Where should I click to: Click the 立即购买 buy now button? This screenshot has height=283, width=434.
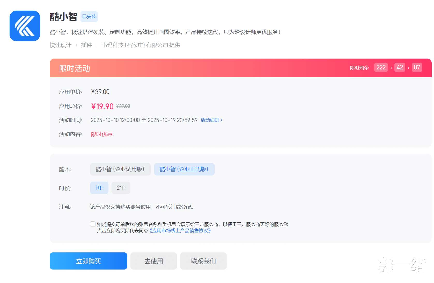click(x=89, y=261)
